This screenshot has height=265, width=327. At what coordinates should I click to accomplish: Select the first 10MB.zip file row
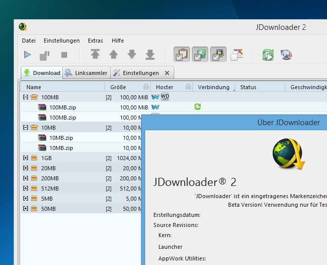pyautogui.click(x=81, y=138)
